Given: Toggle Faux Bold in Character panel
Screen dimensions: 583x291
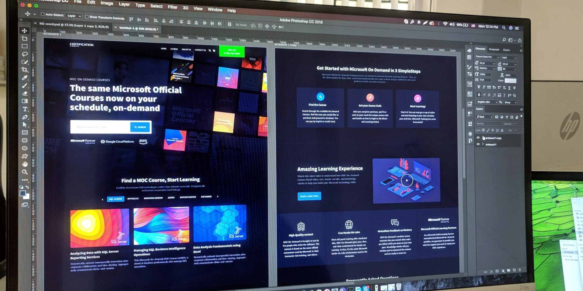Looking at the screenshot, I should (479, 87).
